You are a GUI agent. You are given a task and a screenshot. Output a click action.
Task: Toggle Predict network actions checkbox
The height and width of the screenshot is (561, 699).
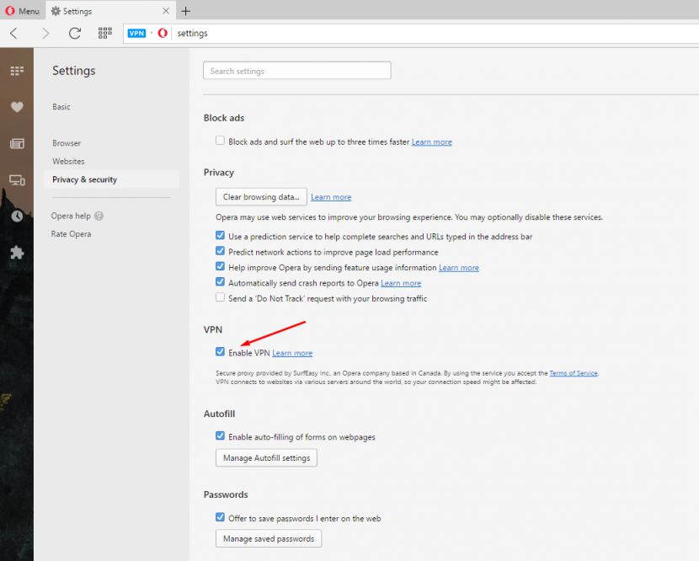[x=220, y=251]
